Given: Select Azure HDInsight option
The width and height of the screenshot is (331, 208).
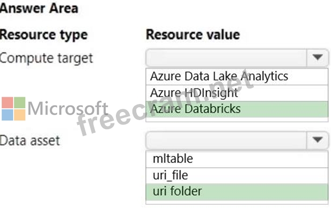Looking at the screenshot, I should tap(237, 93).
